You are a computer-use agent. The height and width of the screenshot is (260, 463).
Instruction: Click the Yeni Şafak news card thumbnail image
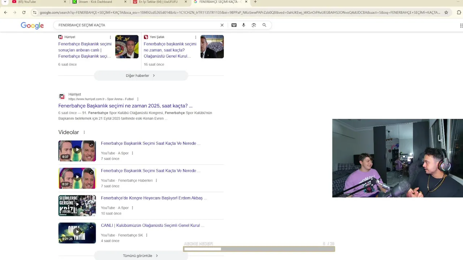[212, 47]
